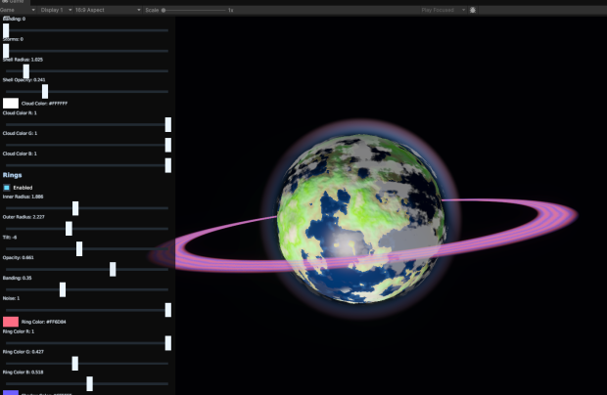This screenshot has height=395, width=607.
Task: Expand the Play Focused dropdown
Action: (443, 10)
